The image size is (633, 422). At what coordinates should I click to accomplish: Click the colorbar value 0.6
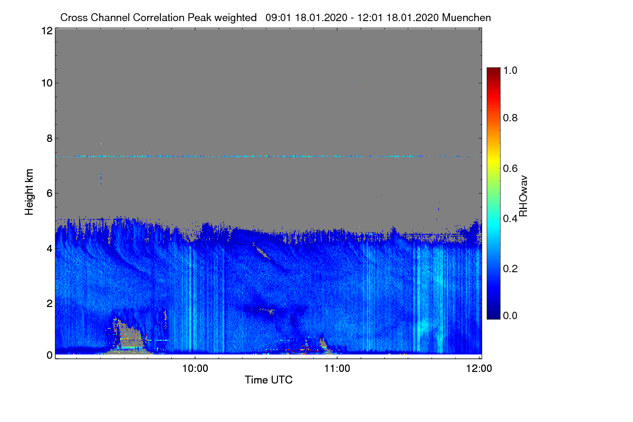(x=511, y=168)
